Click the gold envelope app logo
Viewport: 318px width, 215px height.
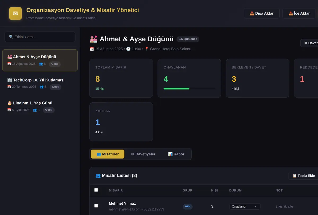tap(15, 13)
